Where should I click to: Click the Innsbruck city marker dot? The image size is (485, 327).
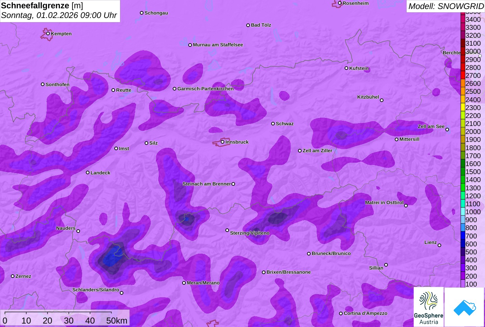click(222, 142)
